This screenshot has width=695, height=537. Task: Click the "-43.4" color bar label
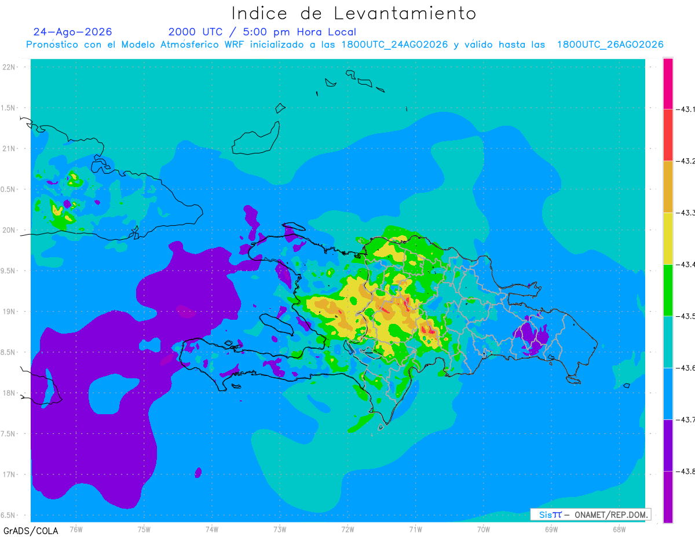tap(686, 264)
